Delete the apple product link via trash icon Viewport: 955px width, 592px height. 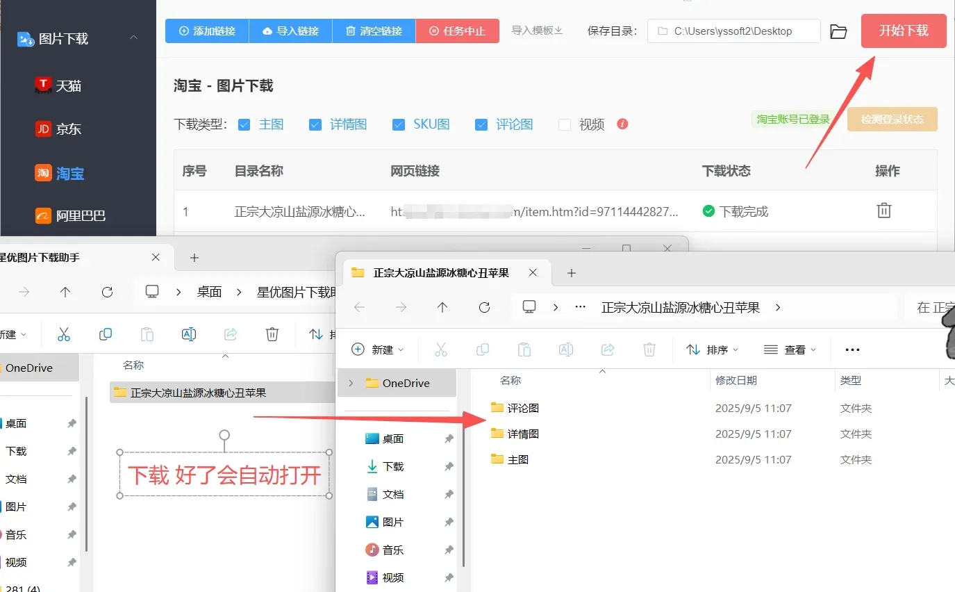883,211
